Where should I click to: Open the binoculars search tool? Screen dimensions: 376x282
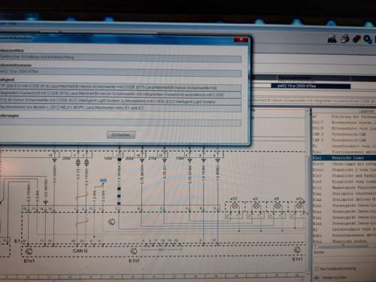coord(332,39)
